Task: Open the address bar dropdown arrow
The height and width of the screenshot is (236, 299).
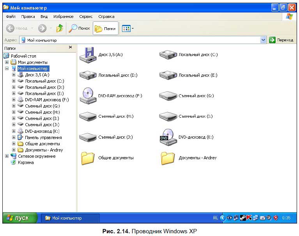Action: (263, 40)
